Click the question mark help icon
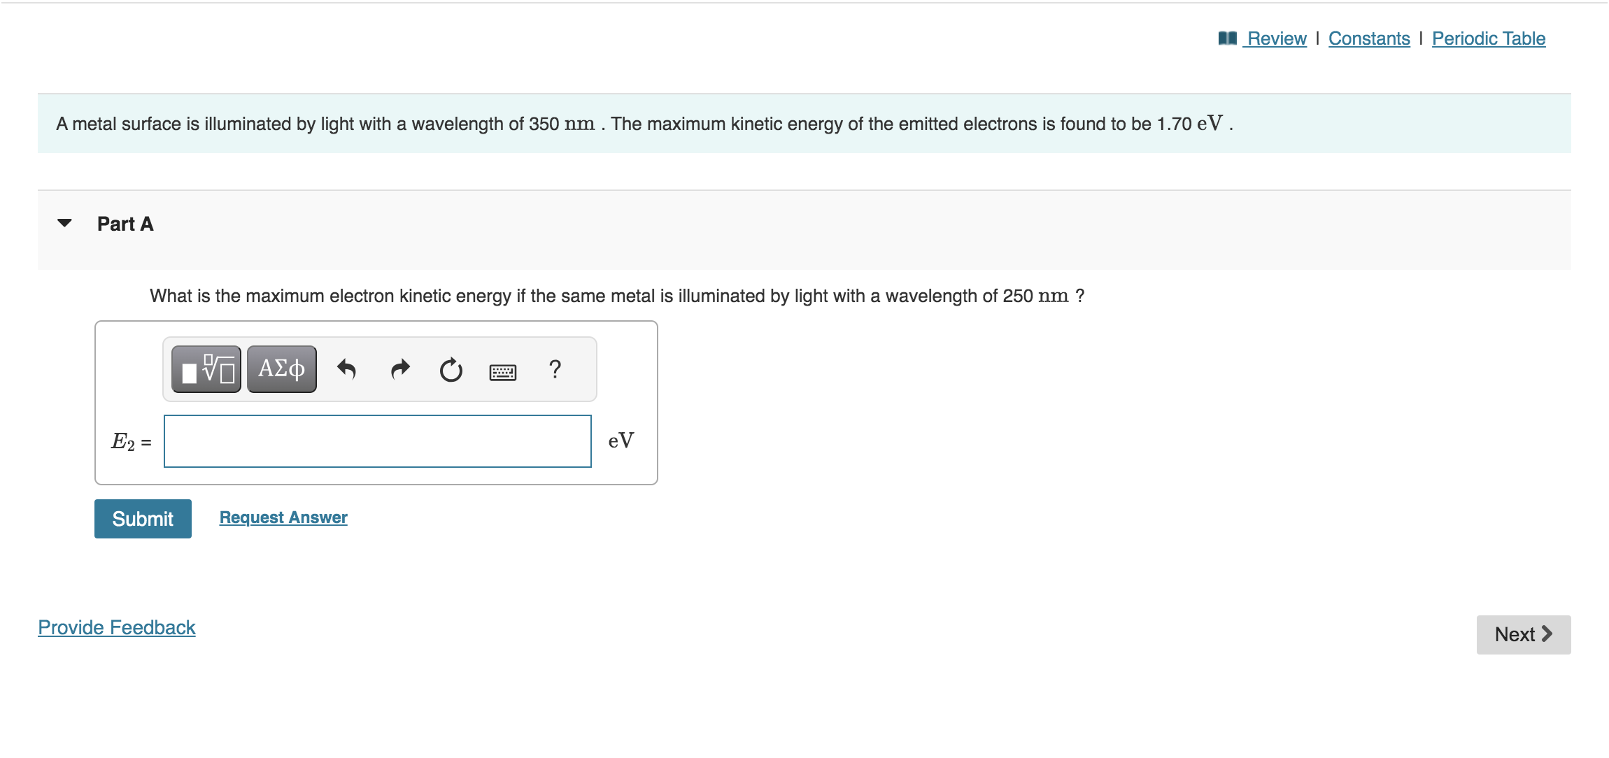This screenshot has width=1609, height=758. pos(555,369)
